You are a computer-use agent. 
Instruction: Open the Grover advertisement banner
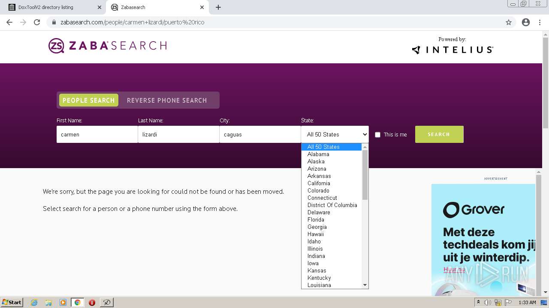(483, 240)
